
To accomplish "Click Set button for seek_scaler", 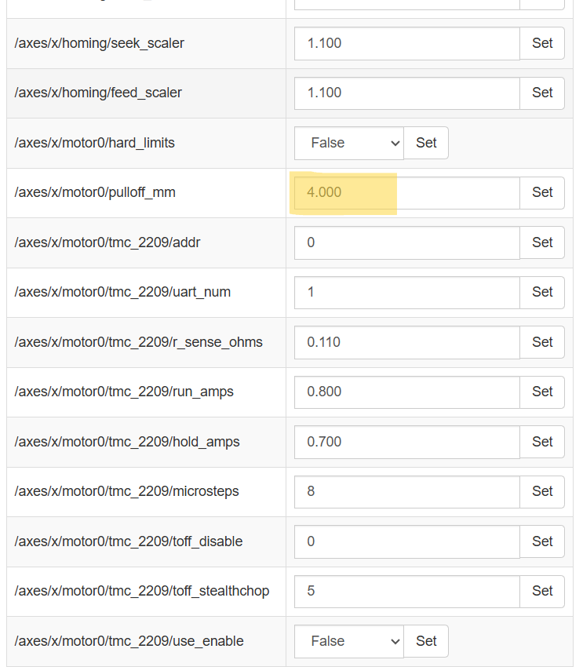I will point(542,43).
